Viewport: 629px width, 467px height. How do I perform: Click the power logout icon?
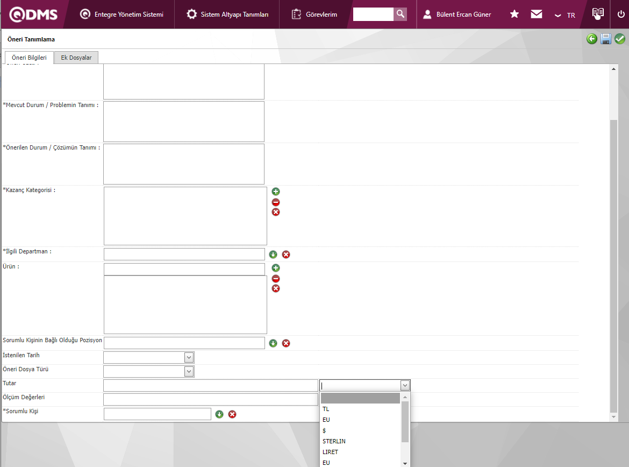(x=620, y=15)
